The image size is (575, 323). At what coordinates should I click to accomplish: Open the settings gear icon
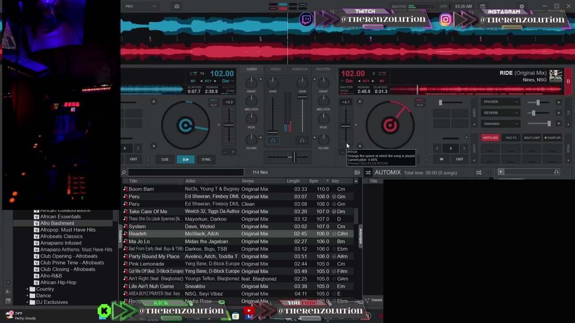pyautogui.click(x=522, y=6)
